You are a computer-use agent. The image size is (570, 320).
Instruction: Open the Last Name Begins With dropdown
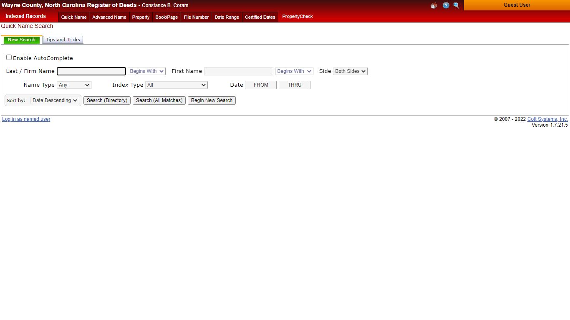click(x=146, y=71)
